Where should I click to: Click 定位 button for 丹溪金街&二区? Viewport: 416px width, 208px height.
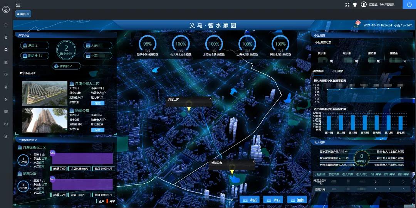pos(97,103)
